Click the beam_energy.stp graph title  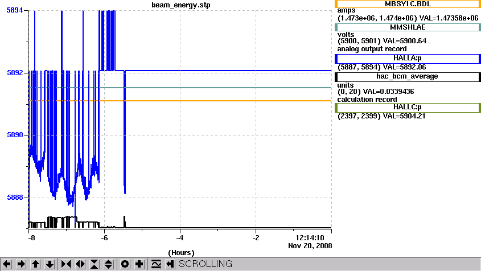point(181,5)
